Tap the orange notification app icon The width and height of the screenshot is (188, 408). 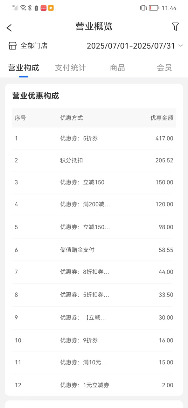[x=51, y=8]
